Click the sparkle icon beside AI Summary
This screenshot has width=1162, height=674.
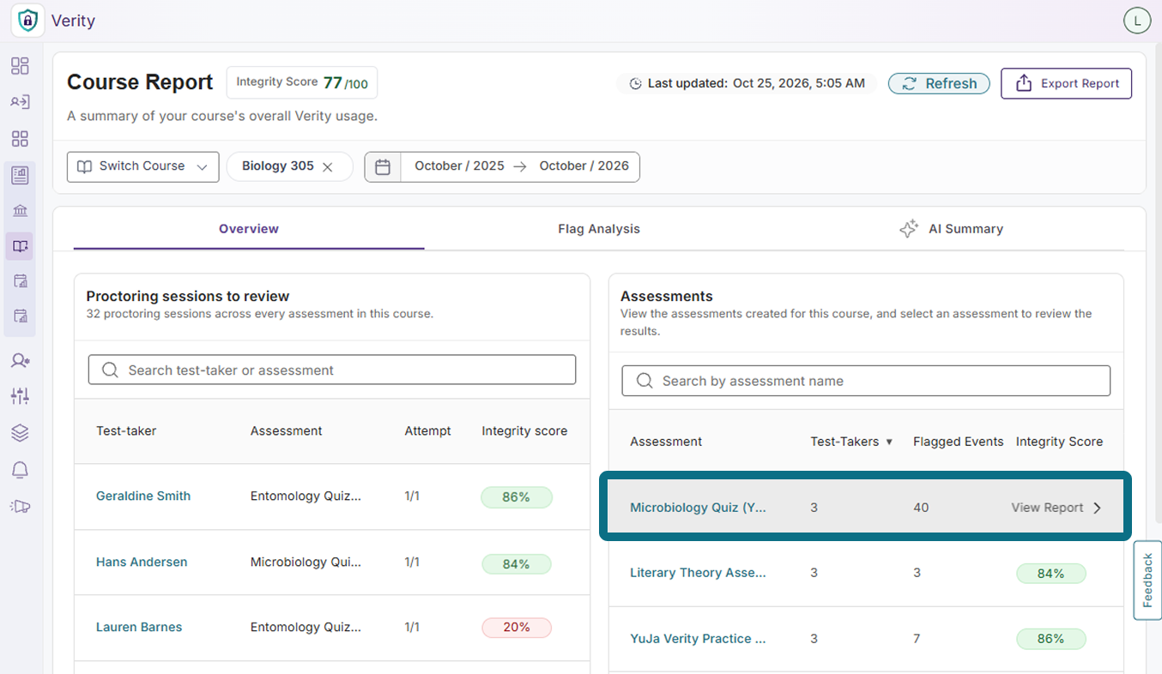click(x=909, y=229)
